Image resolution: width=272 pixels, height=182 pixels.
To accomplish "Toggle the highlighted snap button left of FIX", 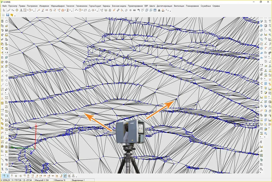I will [x=65, y=176].
